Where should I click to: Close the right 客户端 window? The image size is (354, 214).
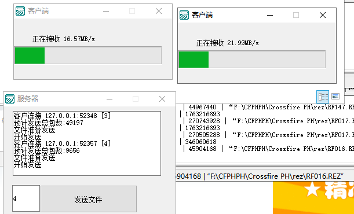tap(323, 15)
